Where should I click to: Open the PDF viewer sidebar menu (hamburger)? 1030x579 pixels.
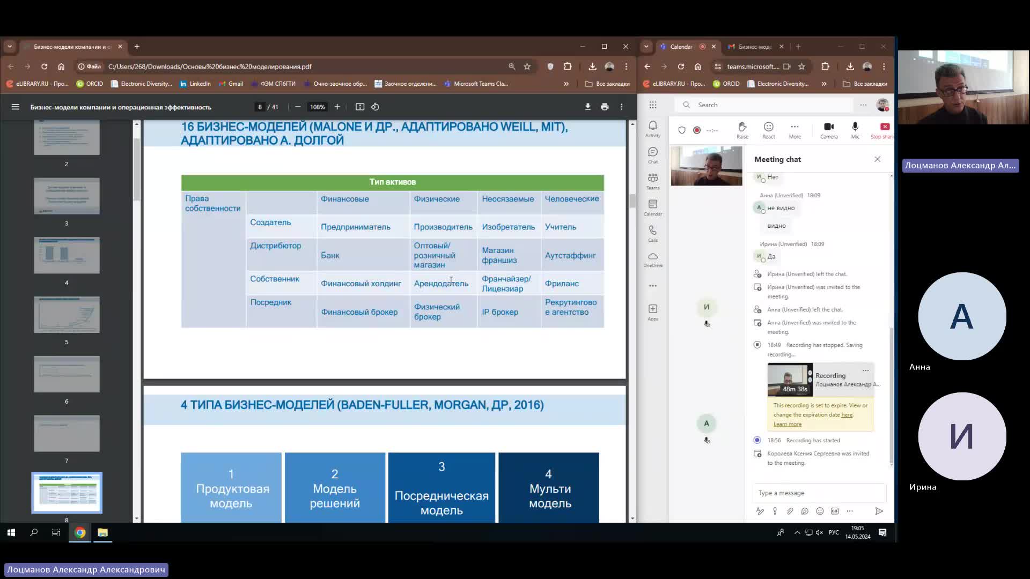16,107
